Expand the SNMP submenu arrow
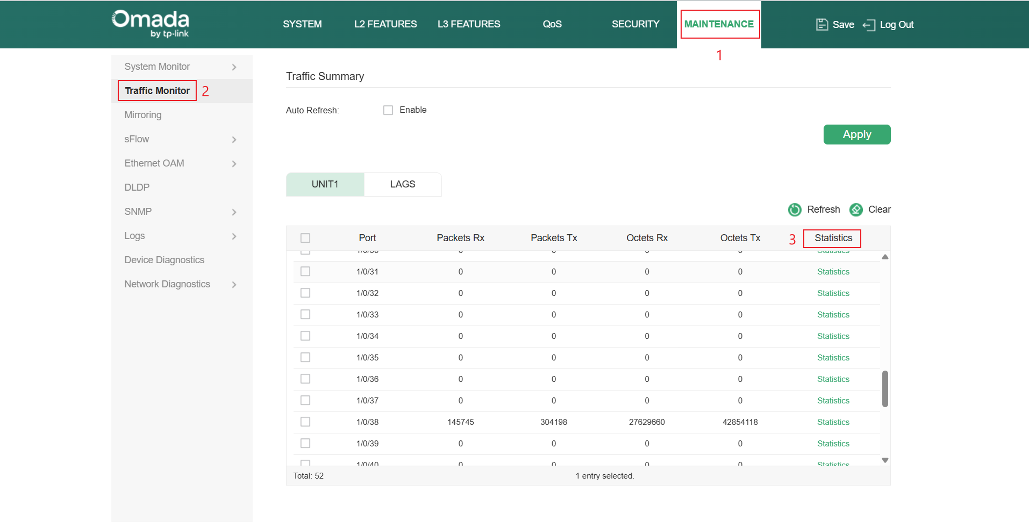1029x528 pixels. pyautogui.click(x=234, y=212)
